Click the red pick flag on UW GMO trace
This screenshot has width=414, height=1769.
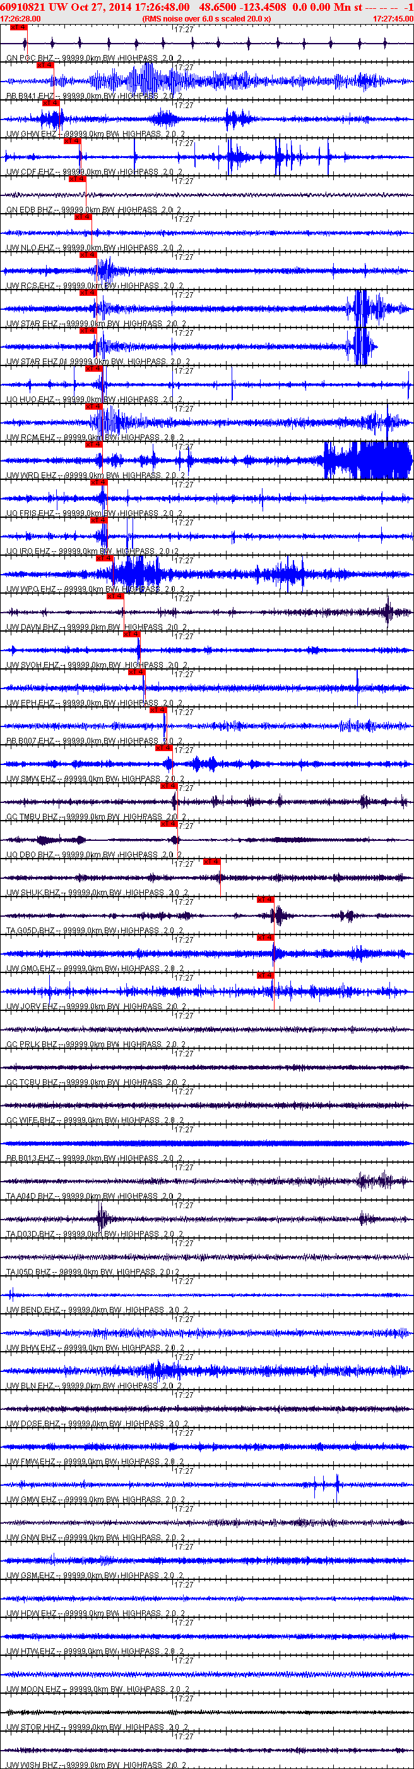click(x=265, y=938)
